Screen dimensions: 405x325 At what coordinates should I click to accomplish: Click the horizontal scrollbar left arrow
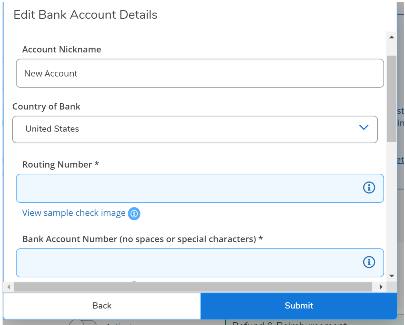(x=9, y=287)
